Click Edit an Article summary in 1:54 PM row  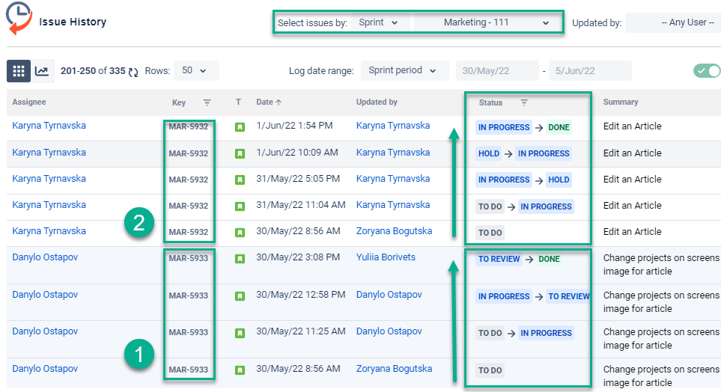point(632,126)
